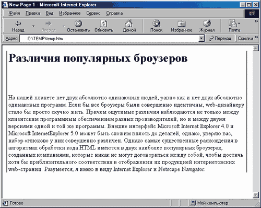Go to home page via Домой icon

[x=129, y=24]
